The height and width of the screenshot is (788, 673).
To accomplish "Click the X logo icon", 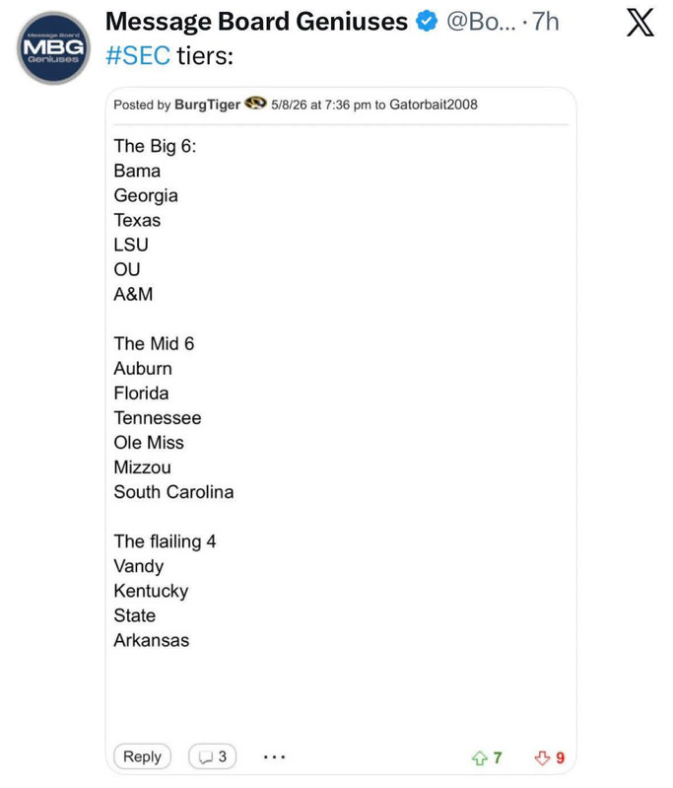I will coord(640,23).
